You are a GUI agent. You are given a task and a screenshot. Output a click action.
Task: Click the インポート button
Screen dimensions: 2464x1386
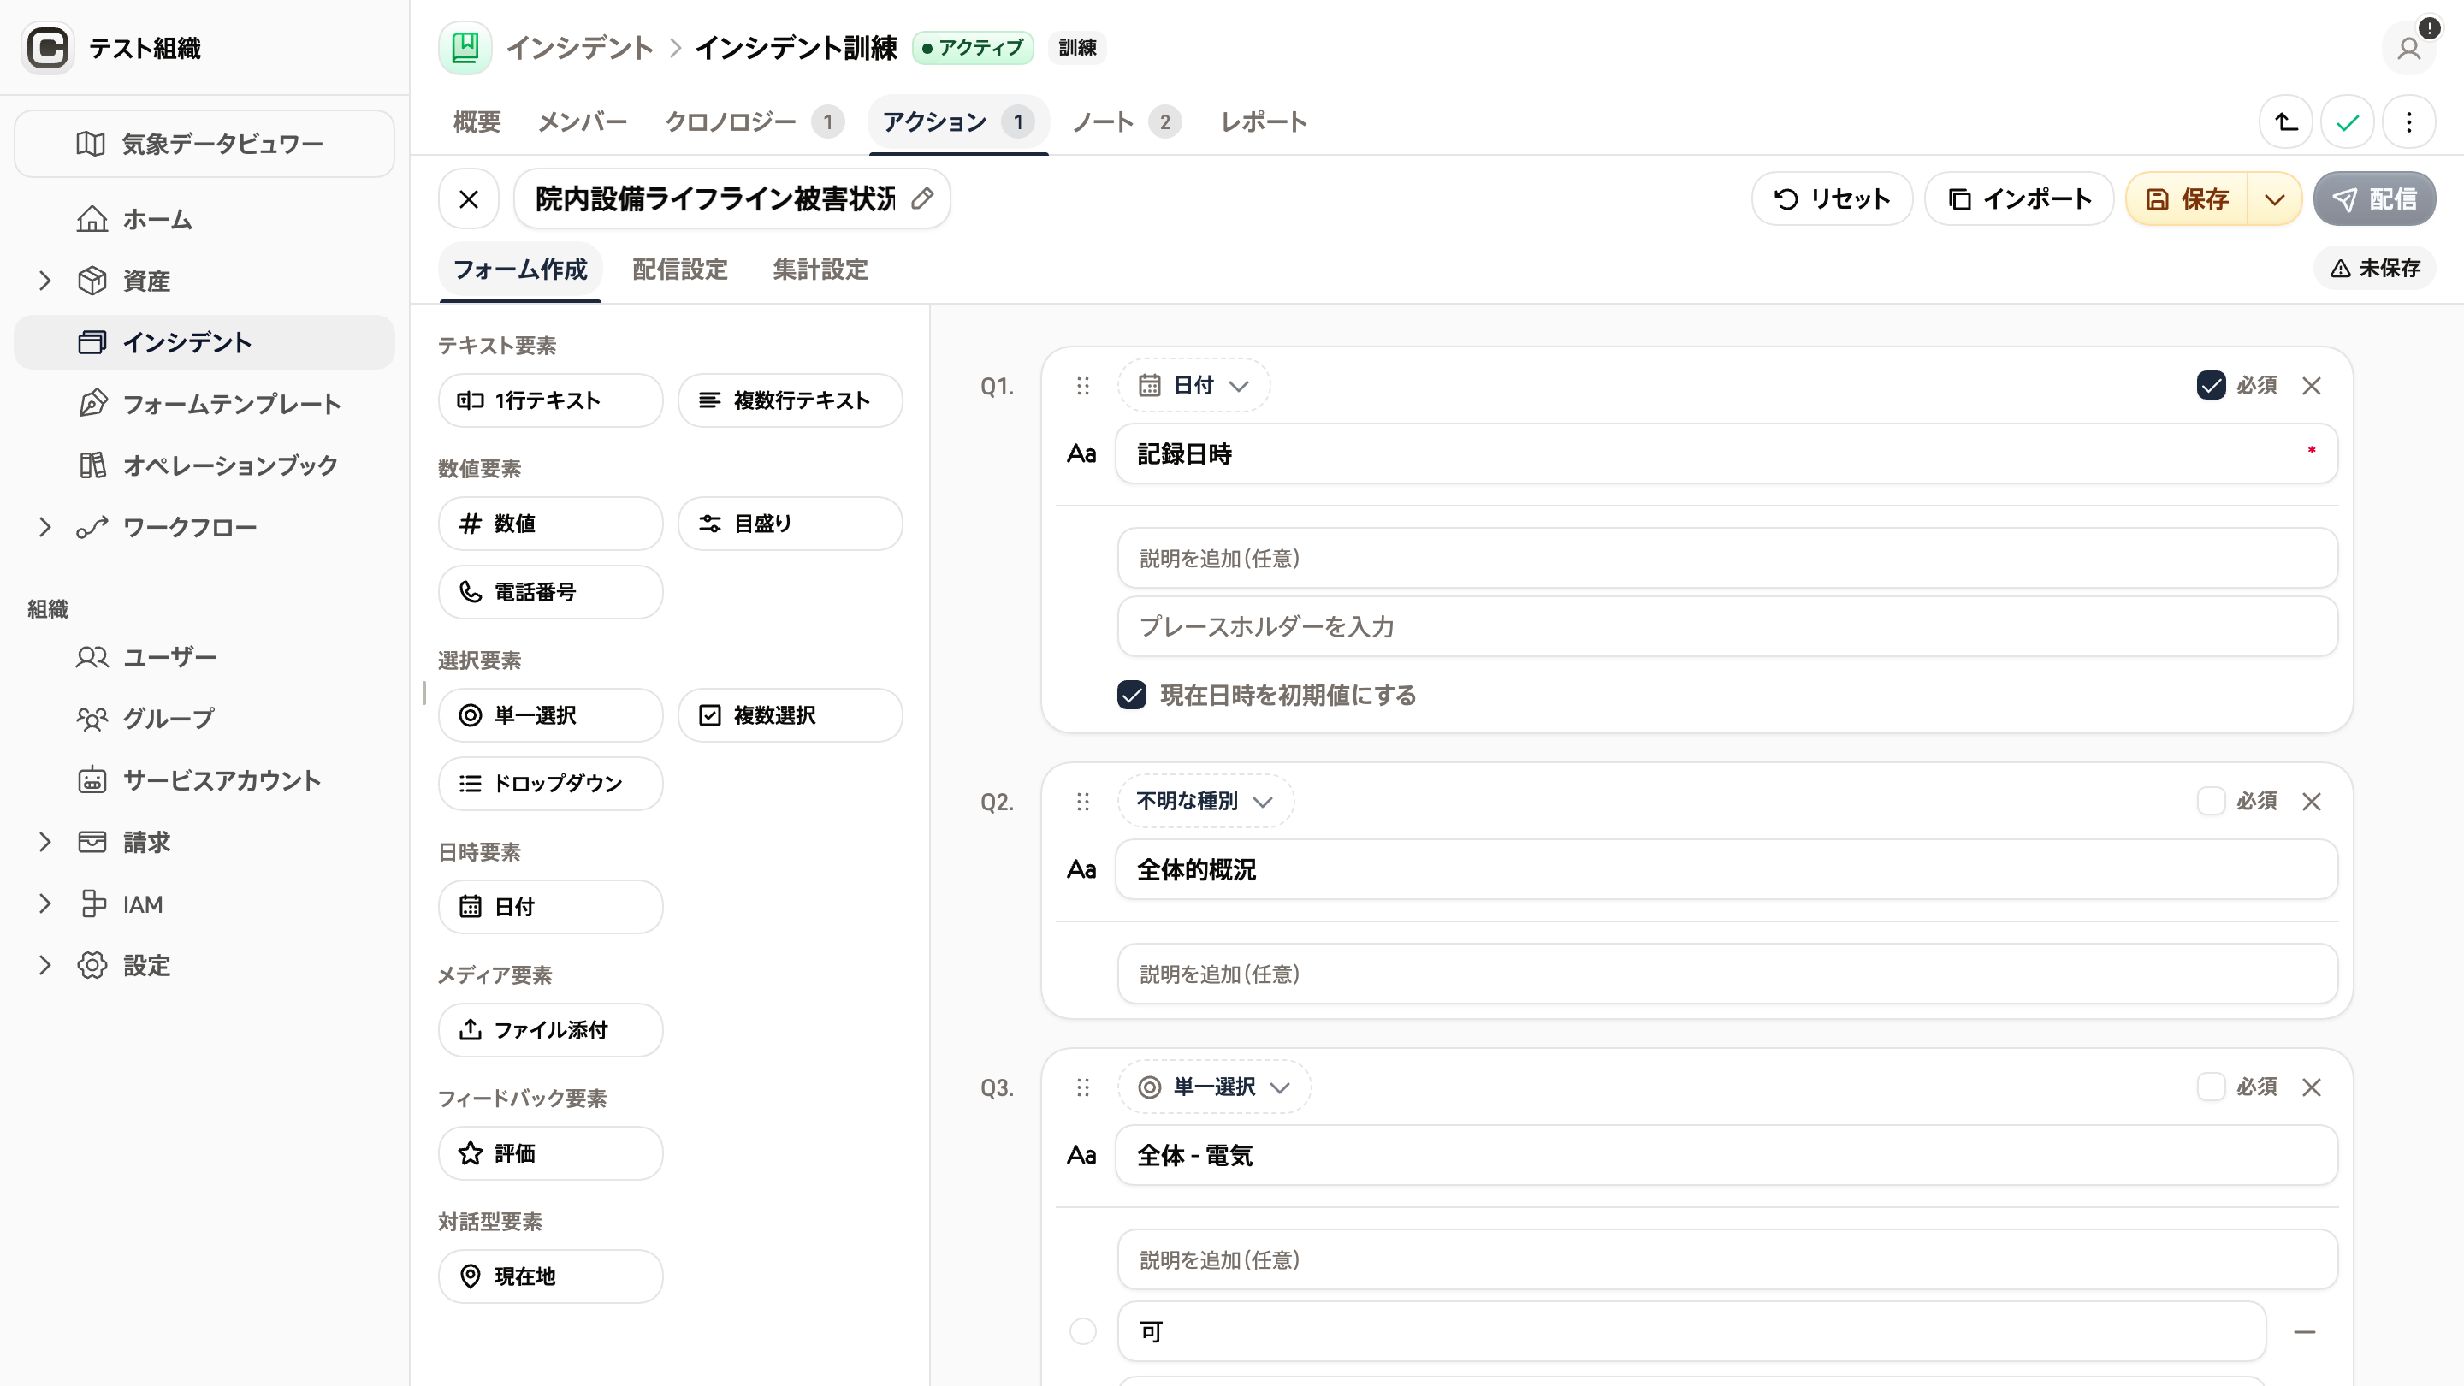2019,199
